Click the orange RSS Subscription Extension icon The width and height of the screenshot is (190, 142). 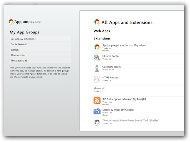[x=97, y=100]
